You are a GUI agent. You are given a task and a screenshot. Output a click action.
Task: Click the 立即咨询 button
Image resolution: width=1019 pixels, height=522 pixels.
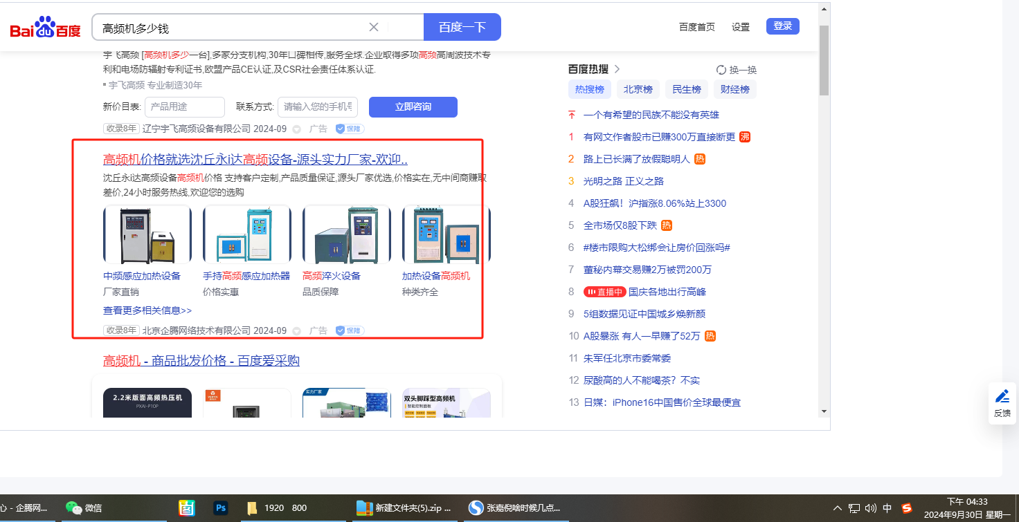[413, 107]
